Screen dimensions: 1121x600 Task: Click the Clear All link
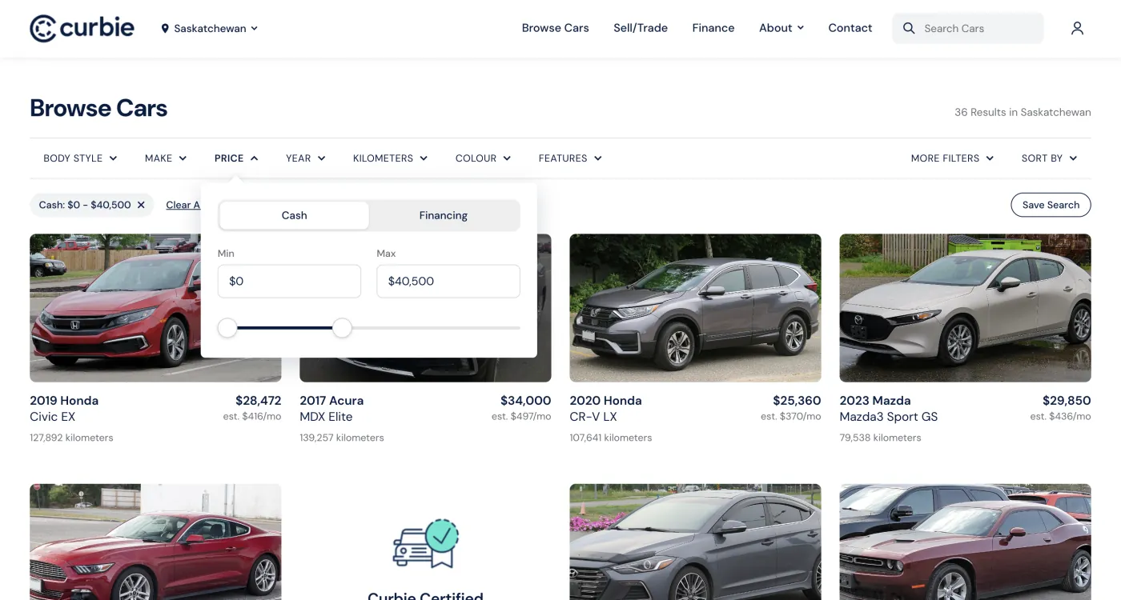[183, 205]
